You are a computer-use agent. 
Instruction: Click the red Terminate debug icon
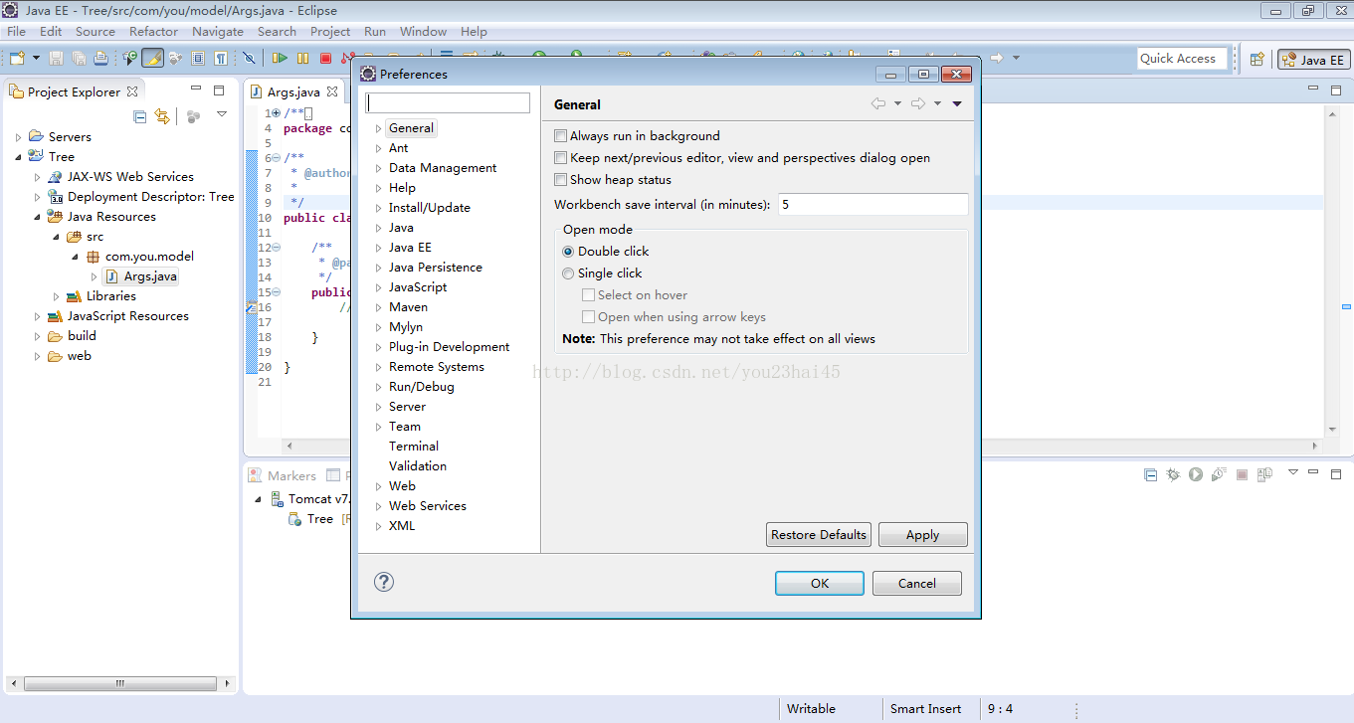(325, 59)
